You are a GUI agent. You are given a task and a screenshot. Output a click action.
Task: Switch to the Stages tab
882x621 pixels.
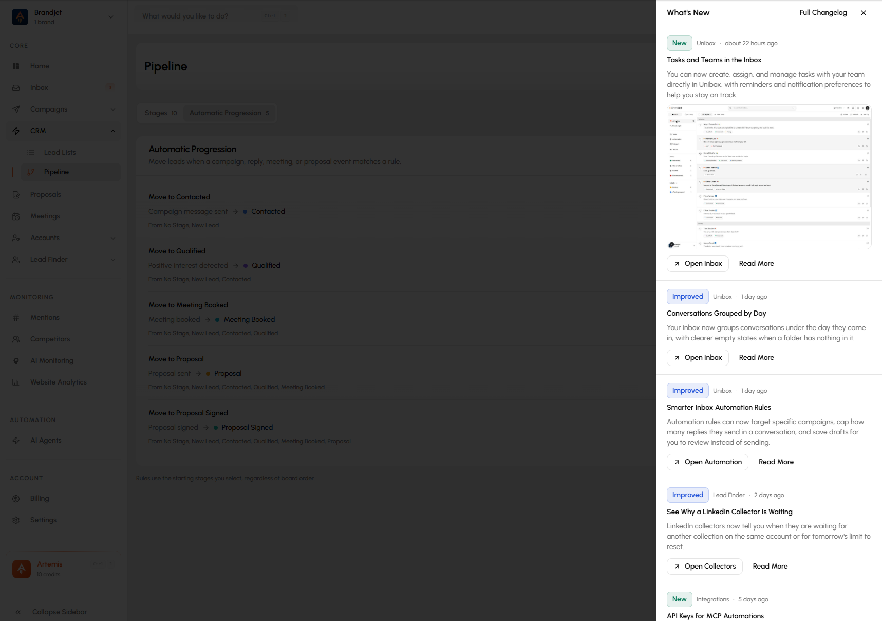coord(161,113)
